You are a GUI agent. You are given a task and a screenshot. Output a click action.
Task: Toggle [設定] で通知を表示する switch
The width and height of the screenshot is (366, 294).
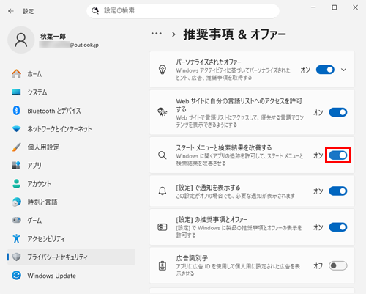[x=338, y=191]
